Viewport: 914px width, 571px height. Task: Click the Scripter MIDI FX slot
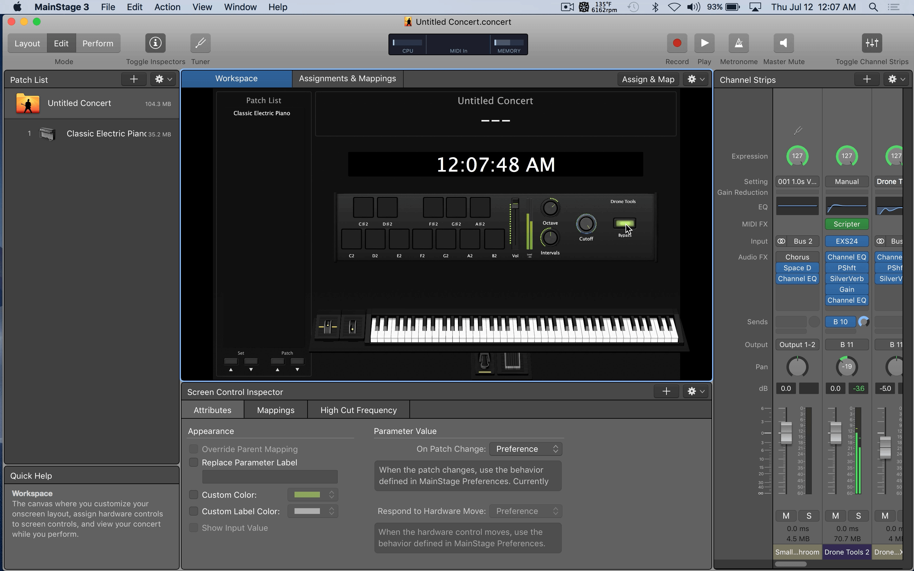[846, 224]
